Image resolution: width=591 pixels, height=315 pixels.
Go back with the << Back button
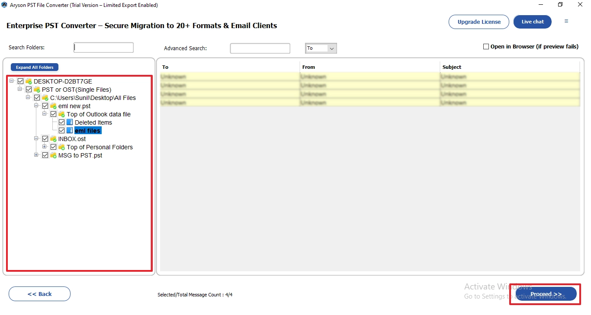click(39, 294)
